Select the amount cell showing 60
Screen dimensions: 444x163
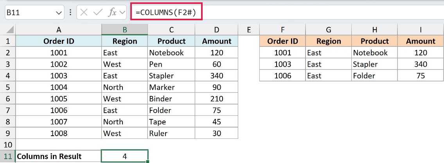coord(217,64)
